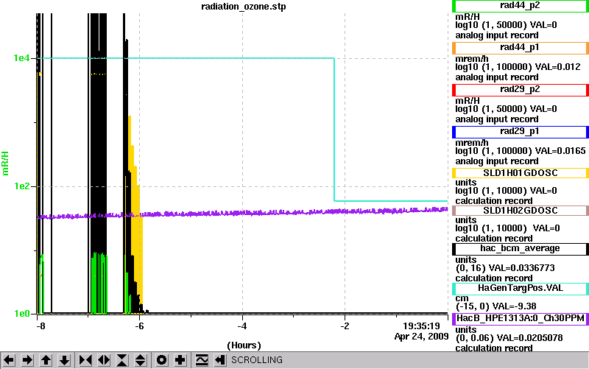Click the vertical zoom-in hourglass icon
The width and height of the screenshot is (589, 369).
[x=122, y=360]
